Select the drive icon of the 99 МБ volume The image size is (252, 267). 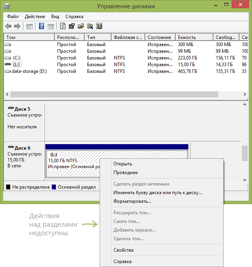point(8,51)
